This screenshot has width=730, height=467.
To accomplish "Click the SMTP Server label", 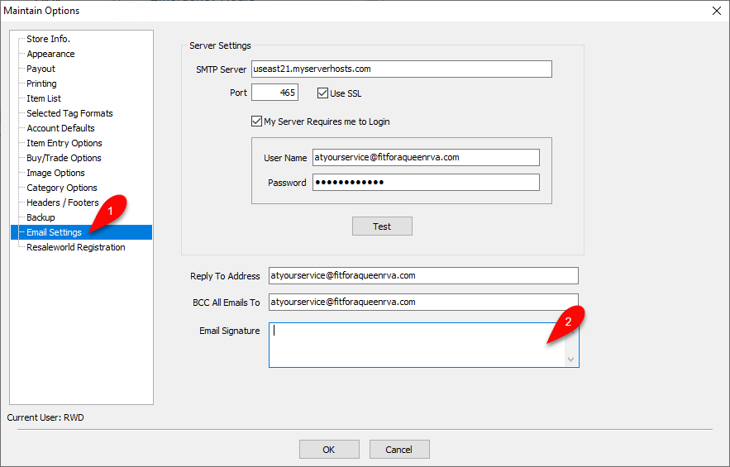I will tap(221, 69).
